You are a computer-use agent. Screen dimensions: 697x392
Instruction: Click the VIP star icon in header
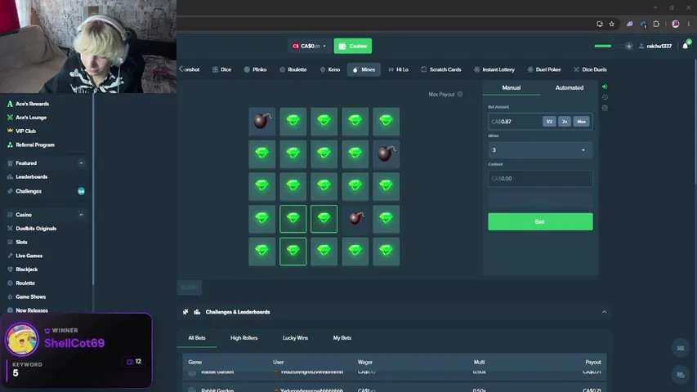click(628, 46)
